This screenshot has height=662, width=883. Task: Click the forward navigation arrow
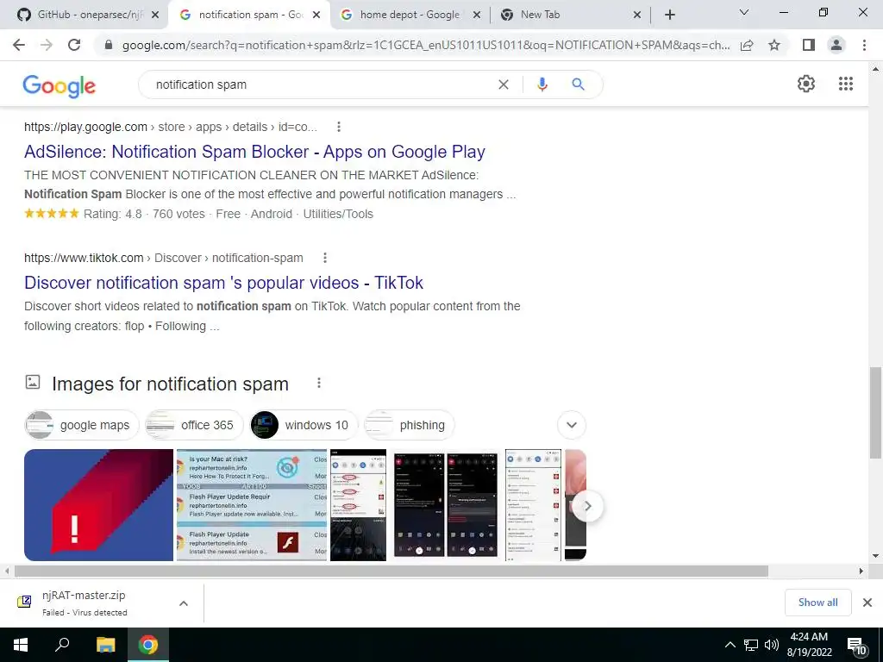(47, 45)
